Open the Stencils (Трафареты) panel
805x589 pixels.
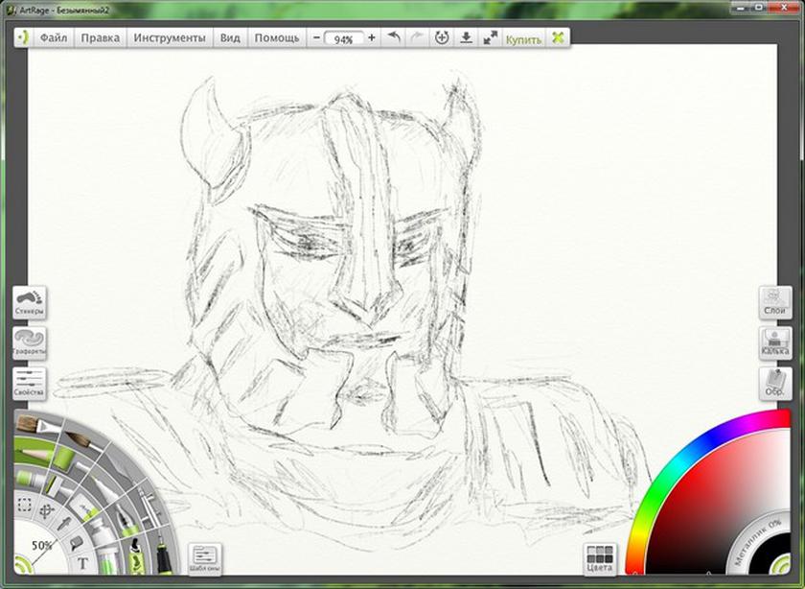[x=30, y=342]
